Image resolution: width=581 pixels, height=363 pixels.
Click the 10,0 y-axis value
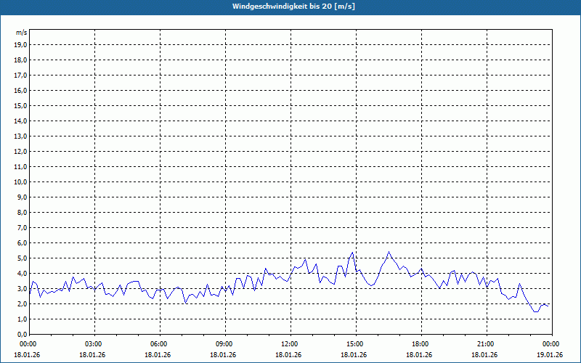tap(21, 181)
